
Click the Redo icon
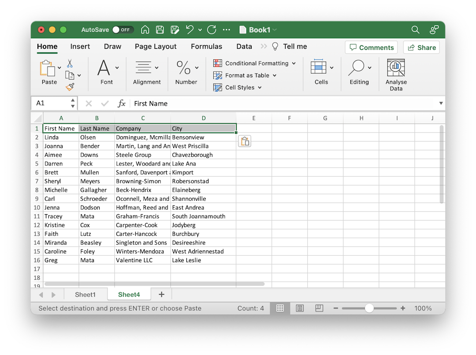click(211, 29)
